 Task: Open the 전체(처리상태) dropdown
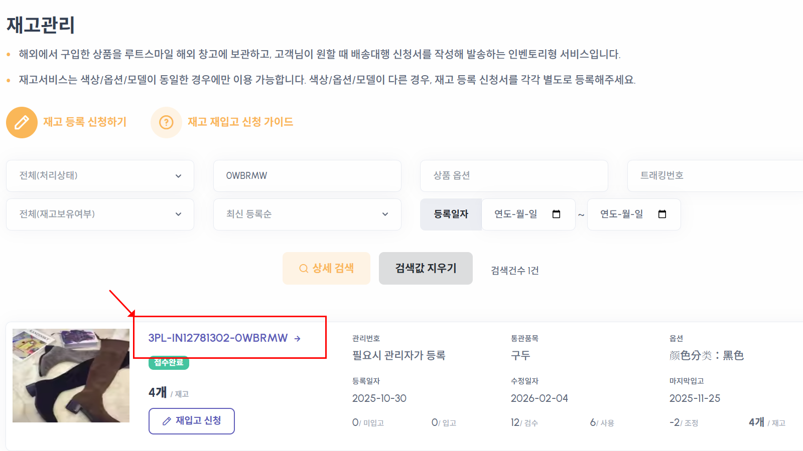pos(100,176)
